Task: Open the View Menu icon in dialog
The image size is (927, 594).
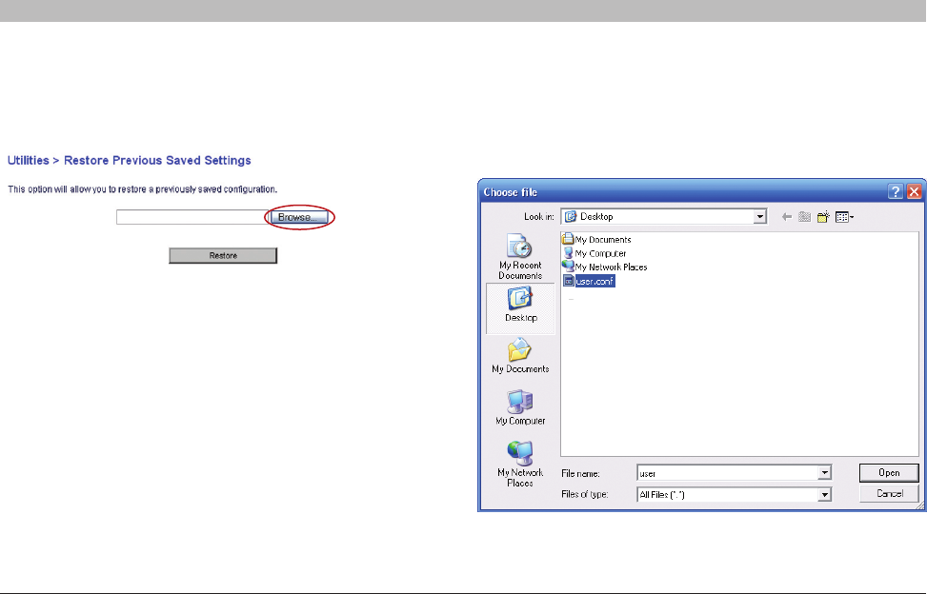Action: click(844, 217)
